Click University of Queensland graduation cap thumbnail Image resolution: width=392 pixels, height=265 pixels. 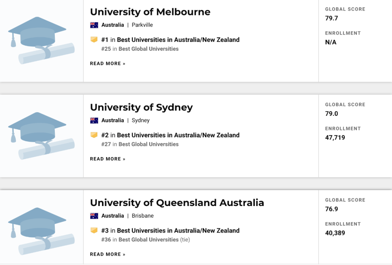[x=41, y=231]
